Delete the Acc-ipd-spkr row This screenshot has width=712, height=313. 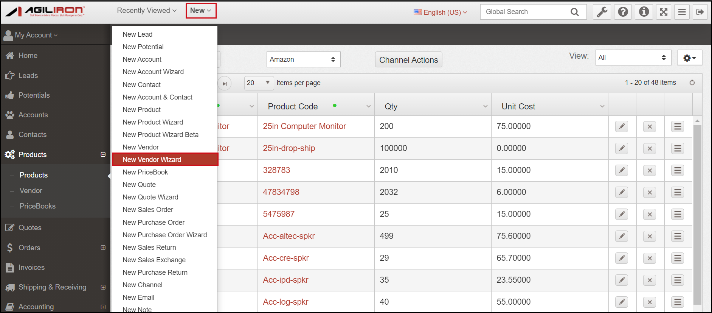tap(650, 280)
